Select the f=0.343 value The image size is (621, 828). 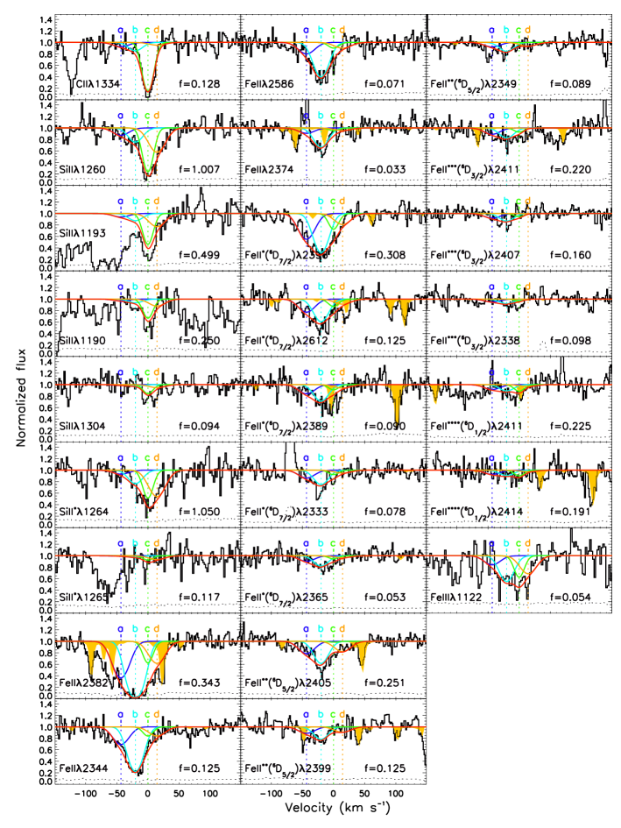[200, 683]
